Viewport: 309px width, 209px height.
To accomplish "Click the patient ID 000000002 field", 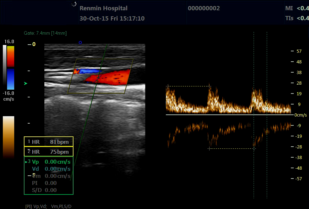I will 204,8.
